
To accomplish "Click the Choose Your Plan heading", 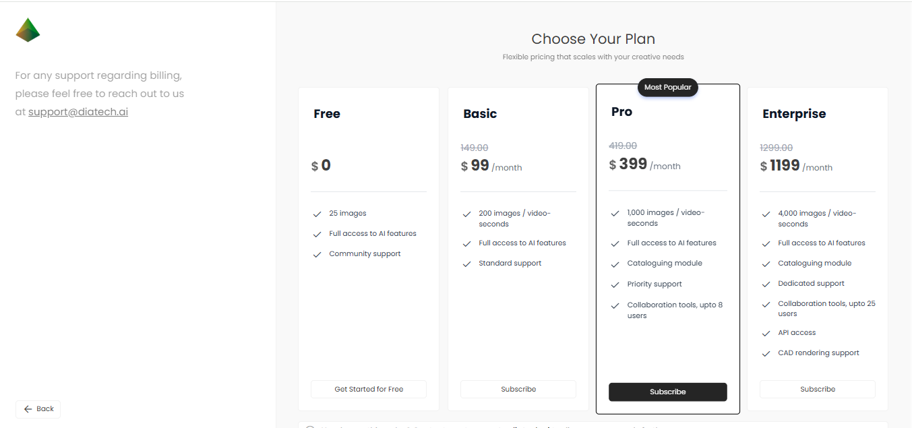I will coord(592,39).
